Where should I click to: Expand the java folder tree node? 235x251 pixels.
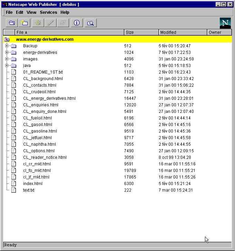(x=7, y=66)
